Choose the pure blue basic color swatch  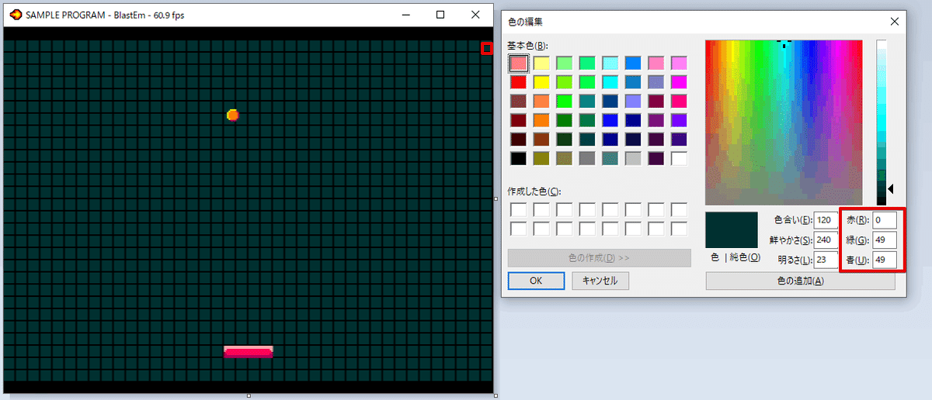tap(610, 120)
